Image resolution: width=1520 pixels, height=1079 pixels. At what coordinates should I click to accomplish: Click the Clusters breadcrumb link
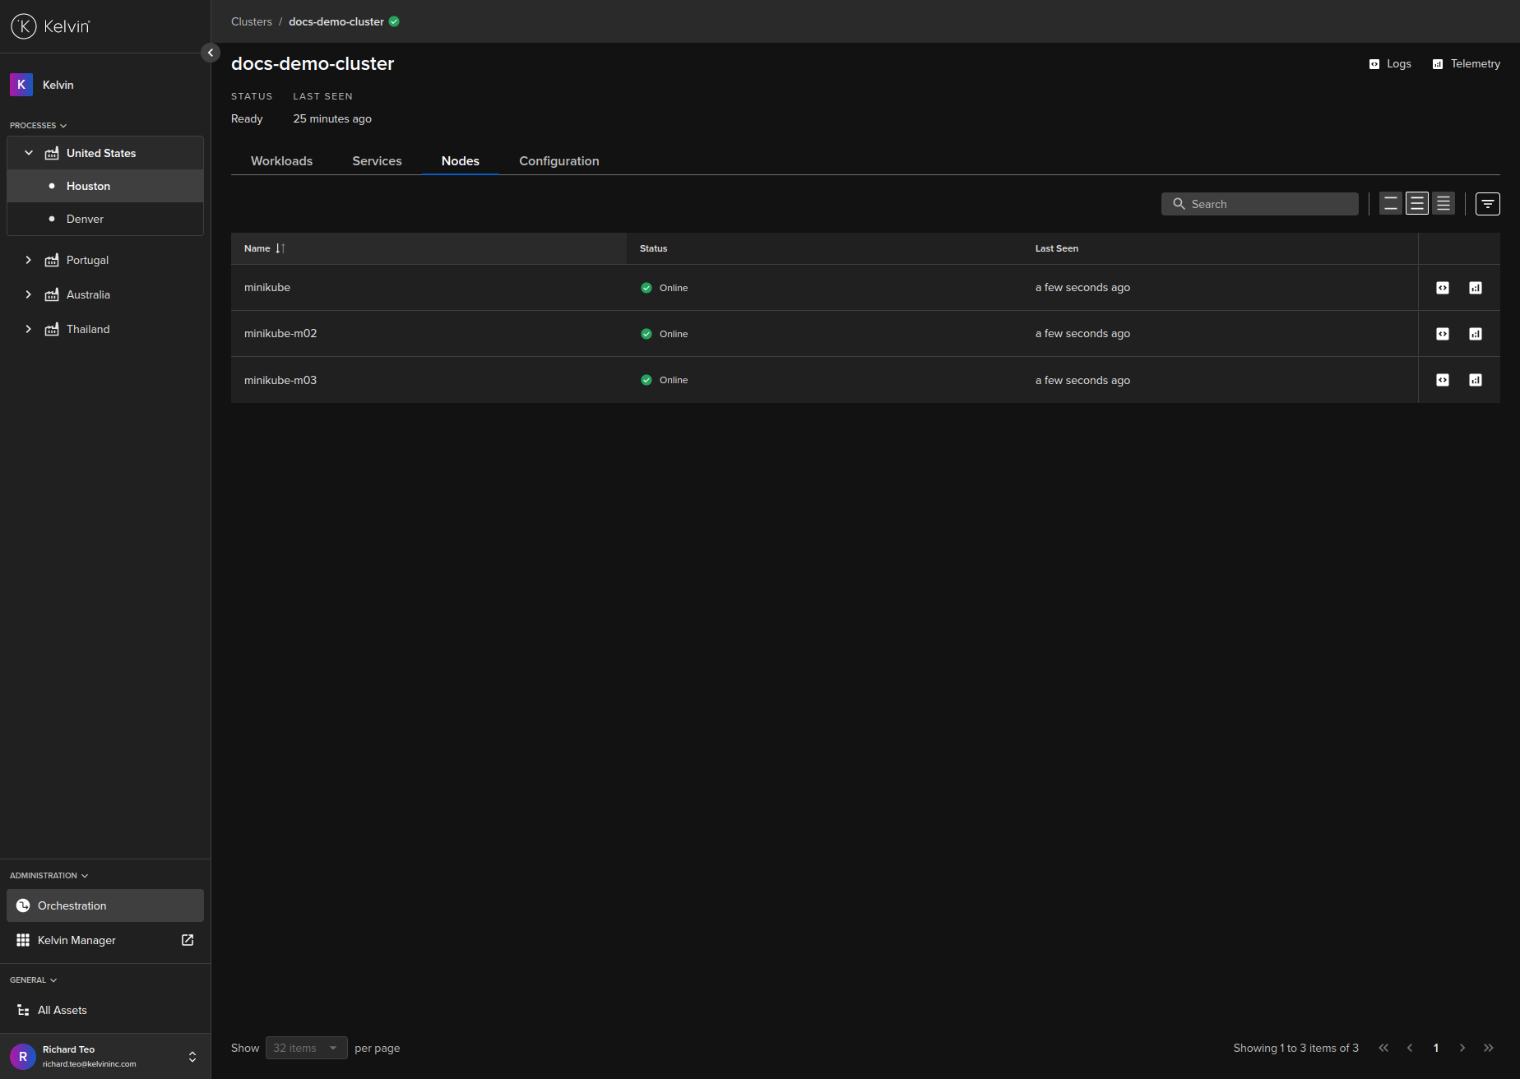[251, 21]
